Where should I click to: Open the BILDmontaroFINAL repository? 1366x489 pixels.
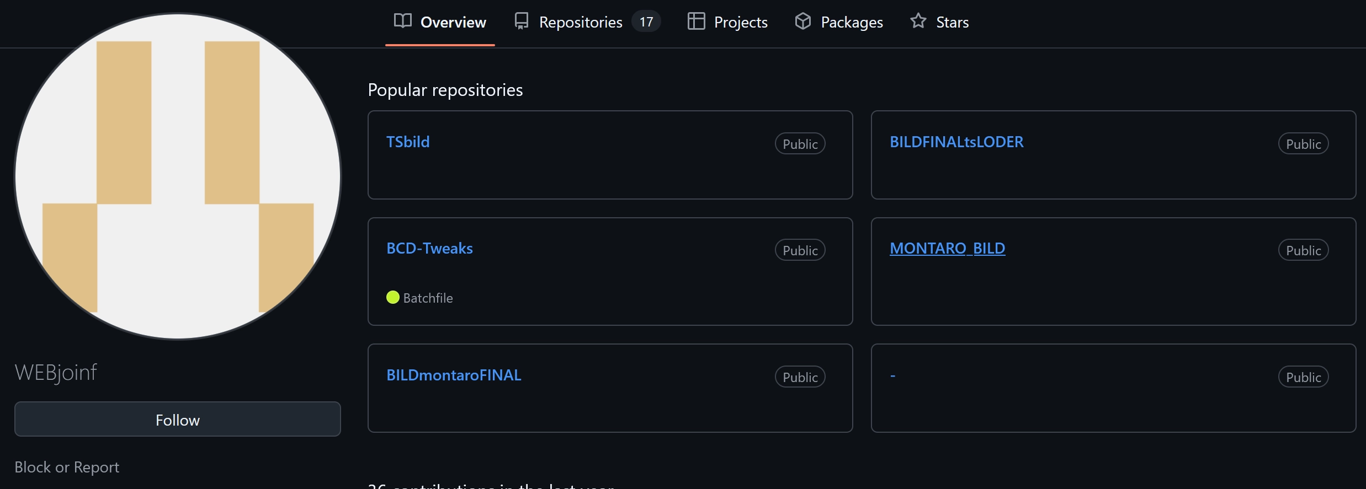454,375
